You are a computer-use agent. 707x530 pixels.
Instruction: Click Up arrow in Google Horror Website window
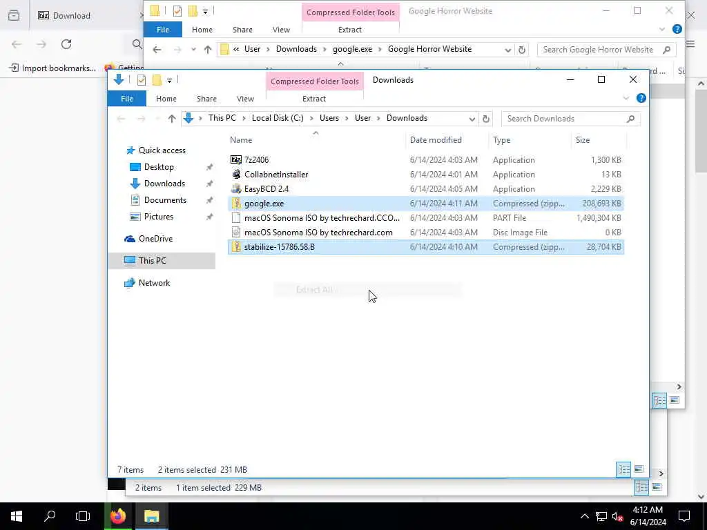point(207,50)
